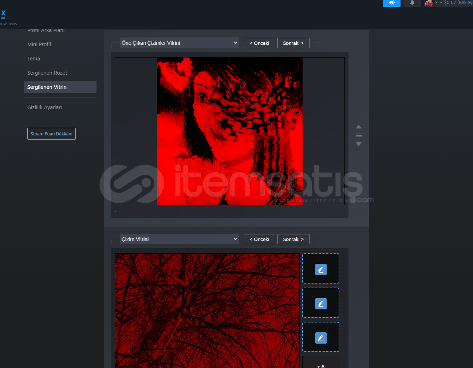Click the Steam Puan Dükkânı button
Viewport: 473px width, 368px height.
pyautogui.click(x=51, y=134)
